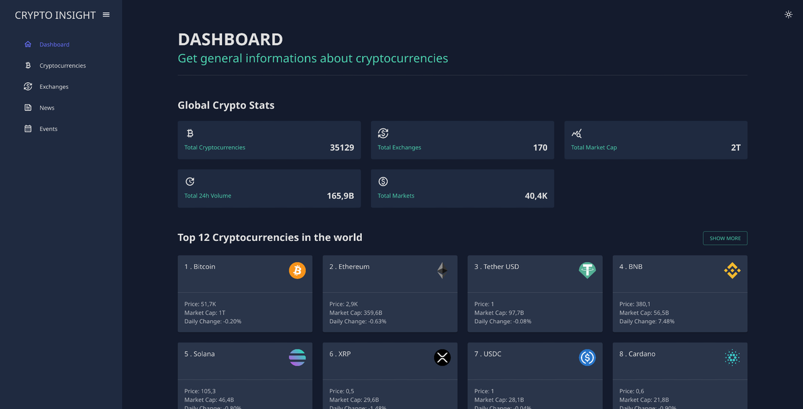The width and height of the screenshot is (803, 409).
Task: Click the SHOW MORE button
Action: click(x=725, y=238)
